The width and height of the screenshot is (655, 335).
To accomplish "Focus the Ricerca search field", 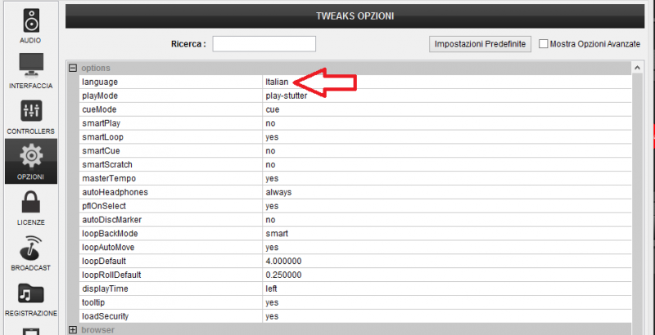I will [264, 44].
